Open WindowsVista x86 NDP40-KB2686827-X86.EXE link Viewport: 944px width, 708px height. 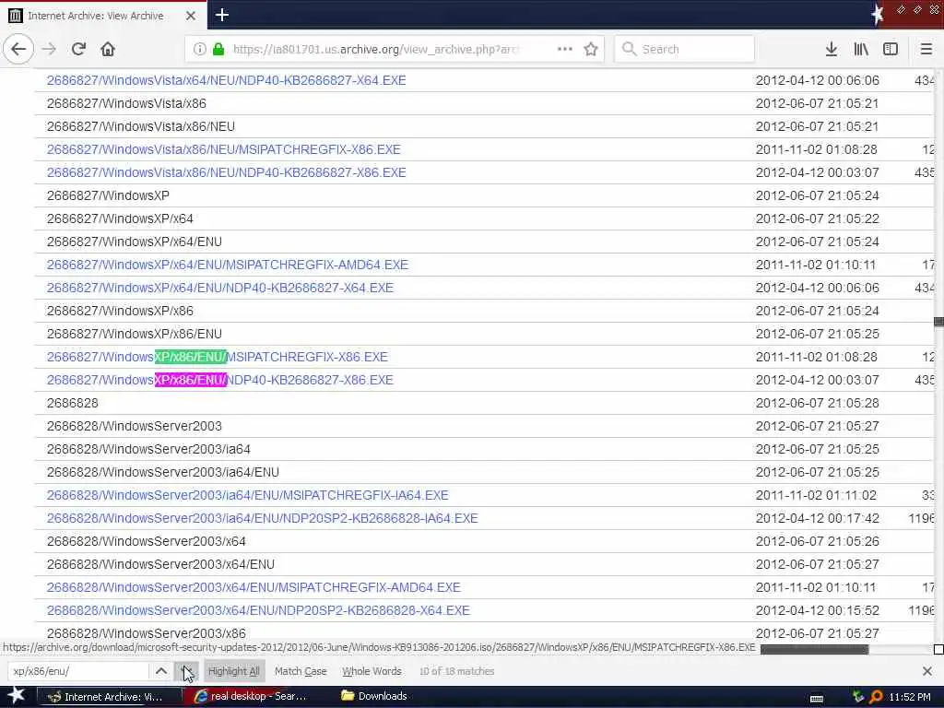[x=227, y=172]
